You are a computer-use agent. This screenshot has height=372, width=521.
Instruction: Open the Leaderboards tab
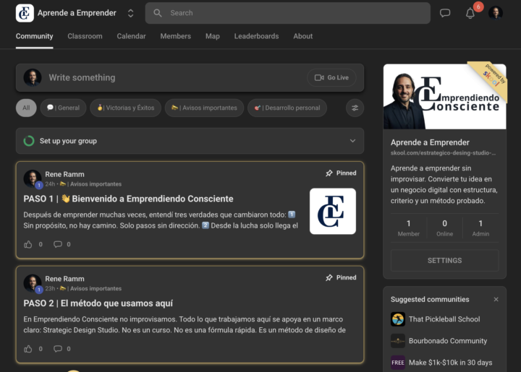[256, 36]
